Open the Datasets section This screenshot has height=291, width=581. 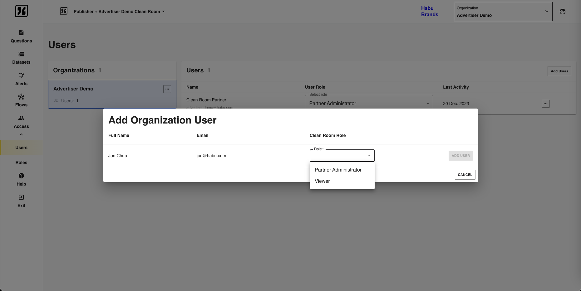click(21, 58)
